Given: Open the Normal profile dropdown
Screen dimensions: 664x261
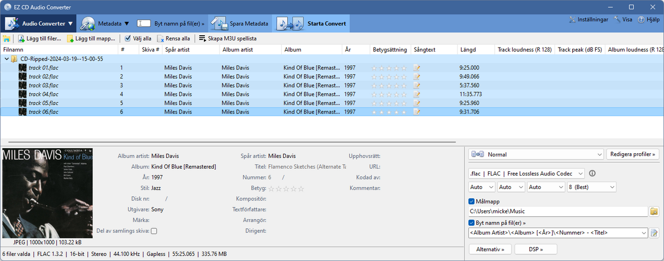Looking at the screenshot, I should click(x=536, y=154).
